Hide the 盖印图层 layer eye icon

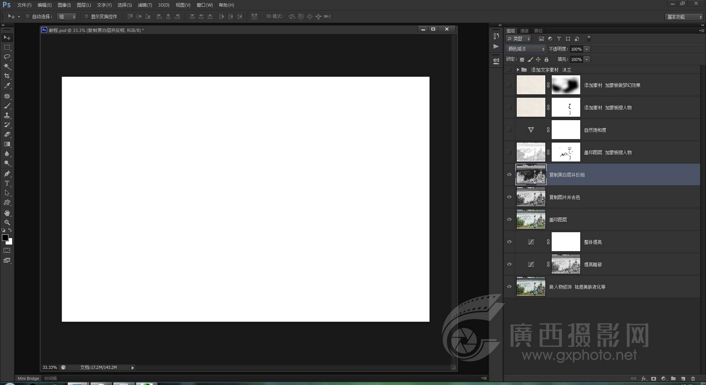pyautogui.click(x=509, y=219)
